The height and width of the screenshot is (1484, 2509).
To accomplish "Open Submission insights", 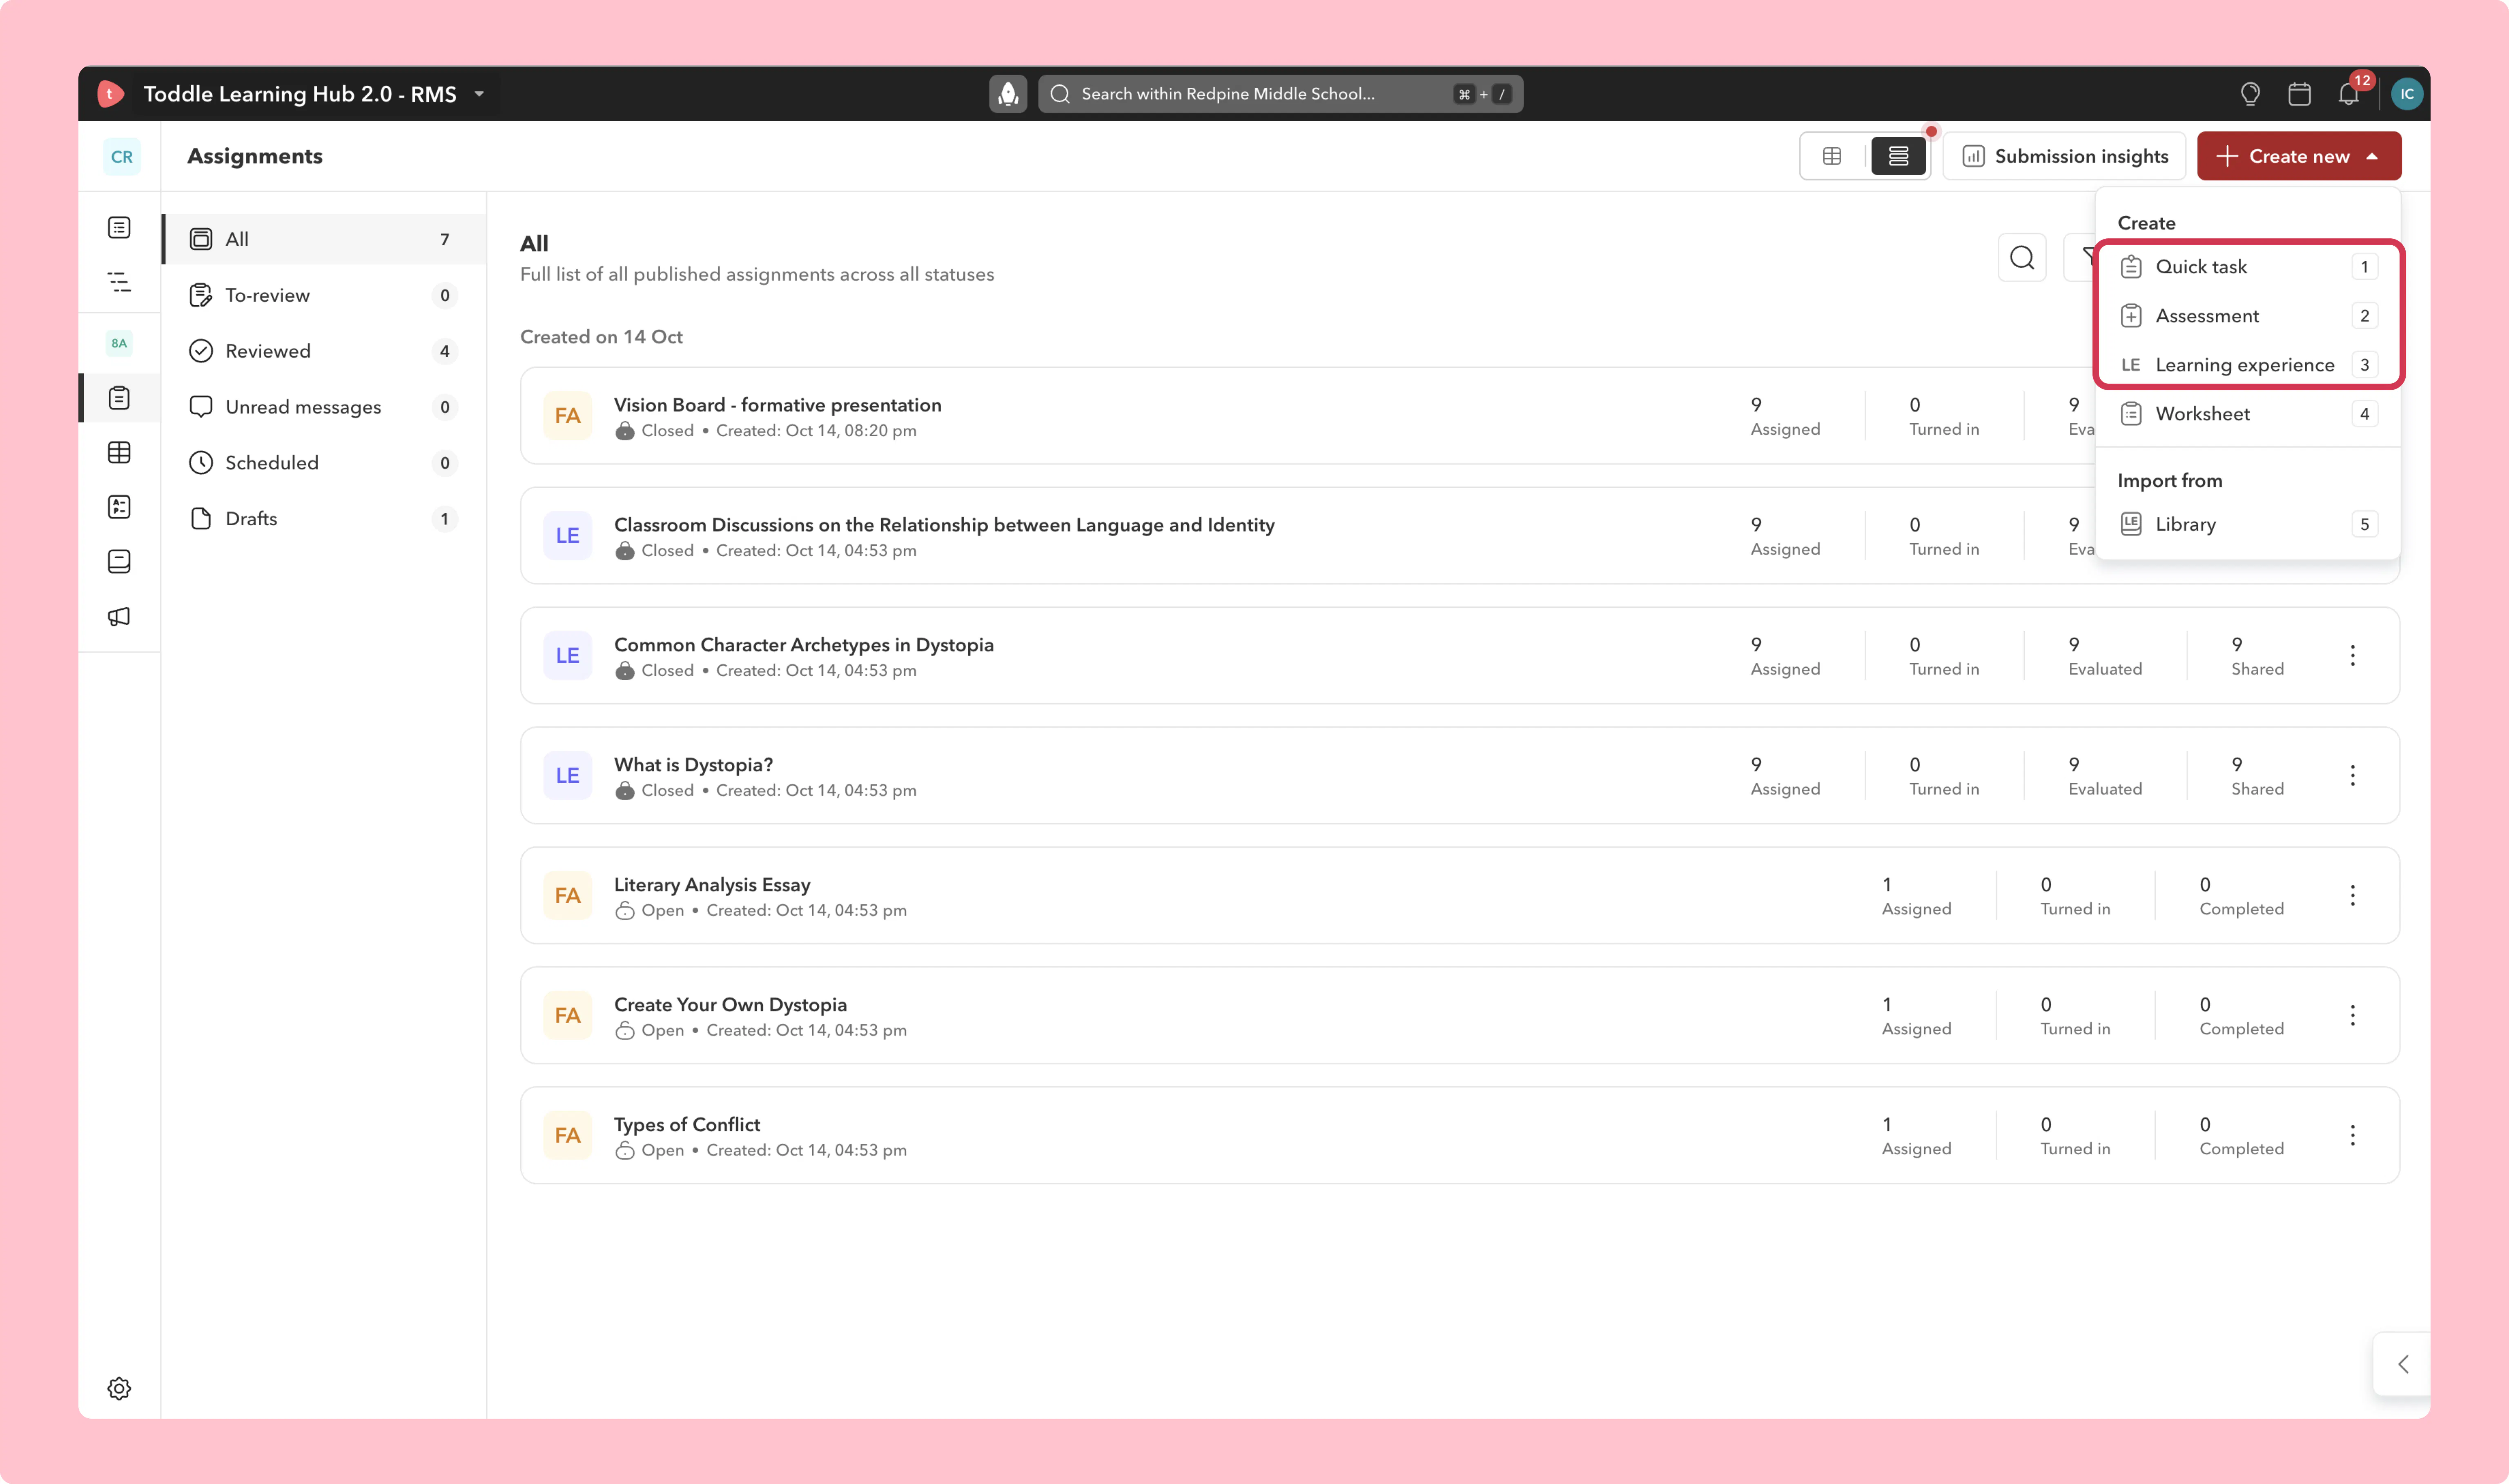I will [2065, 156].
